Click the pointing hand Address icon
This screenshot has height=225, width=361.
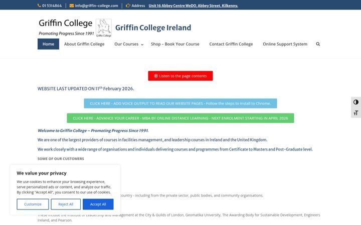128,5
